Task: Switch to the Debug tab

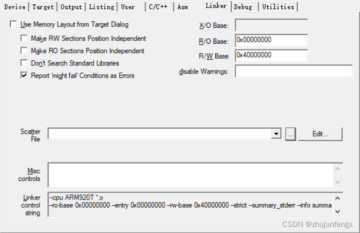Action: coord(245,7)
